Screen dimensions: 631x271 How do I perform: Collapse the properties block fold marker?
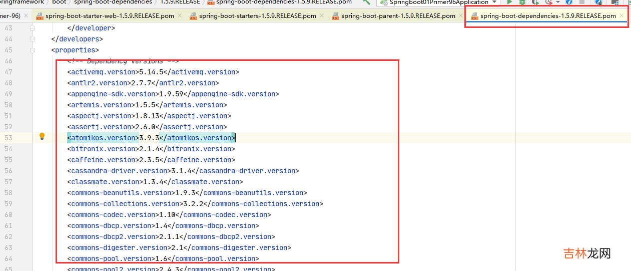[33, 50]
